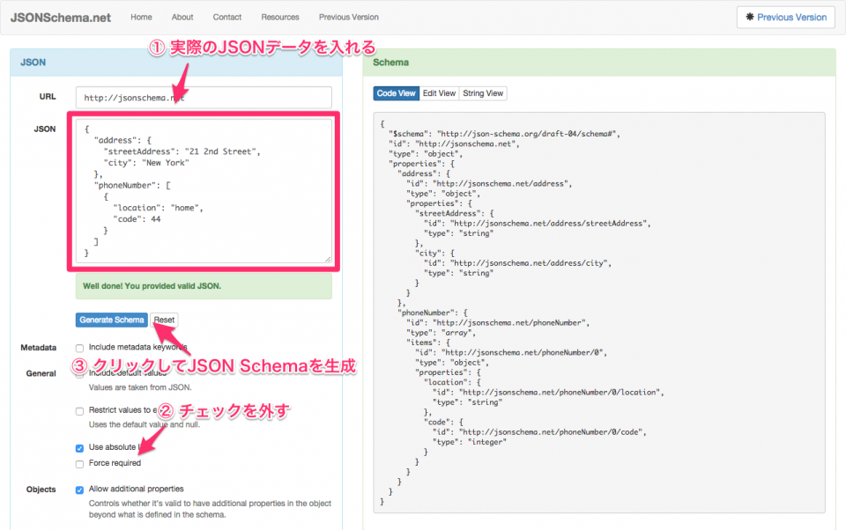The width and height of the screenshot is (846, 530).
Task: Open the Resources nav link
Action: [280, 18]
